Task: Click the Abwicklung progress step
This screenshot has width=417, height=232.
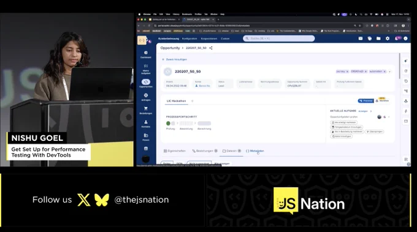Action: click(x=186, y=124)
